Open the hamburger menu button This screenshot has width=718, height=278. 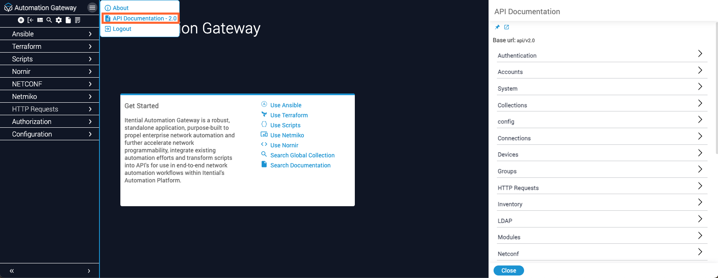(92, 8)
